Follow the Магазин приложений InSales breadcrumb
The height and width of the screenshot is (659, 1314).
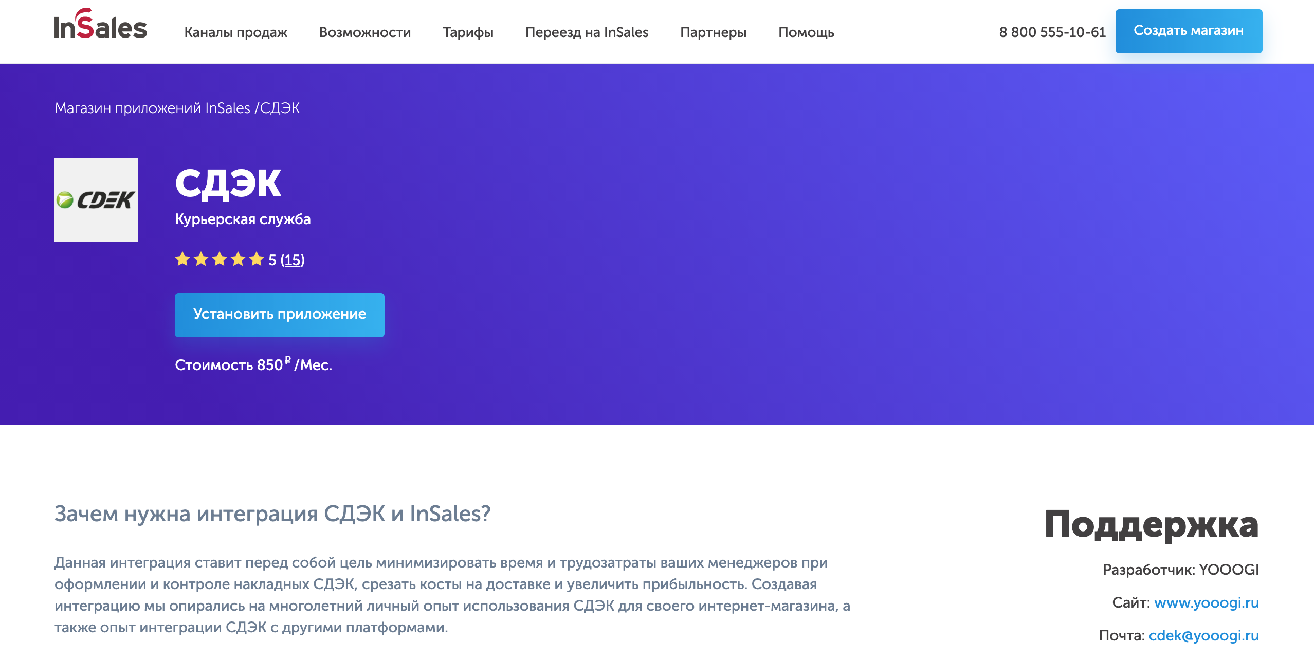tap(152, 108)
